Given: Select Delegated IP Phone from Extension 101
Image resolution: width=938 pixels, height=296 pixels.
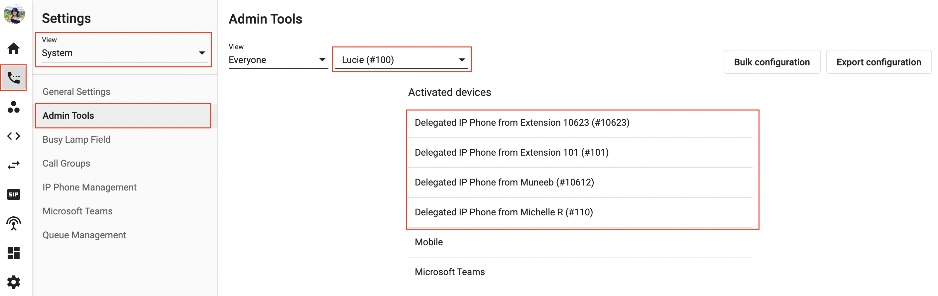Looking at the screenshot, I should tap(580, 153).
